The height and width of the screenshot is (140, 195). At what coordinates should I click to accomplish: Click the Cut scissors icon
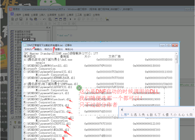(27, 19)
